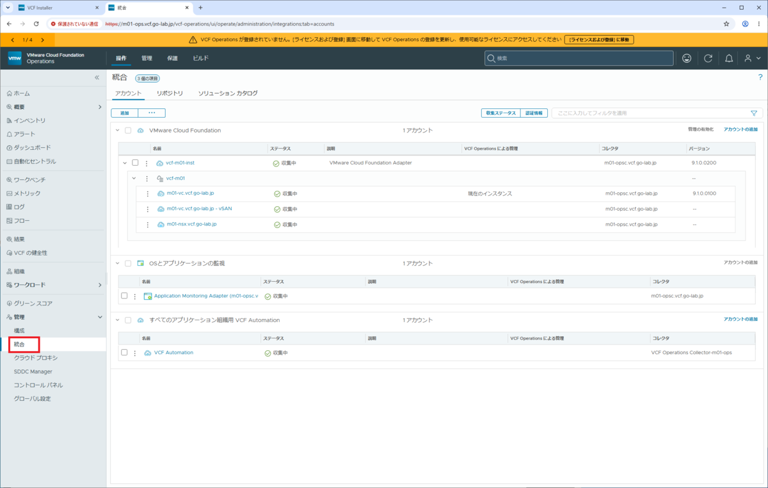Open the ソリューション カタログ tab

point(228,94)
